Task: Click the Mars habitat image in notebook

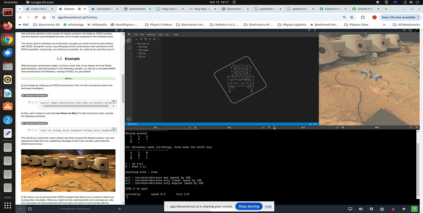Action: click(68, 170)
